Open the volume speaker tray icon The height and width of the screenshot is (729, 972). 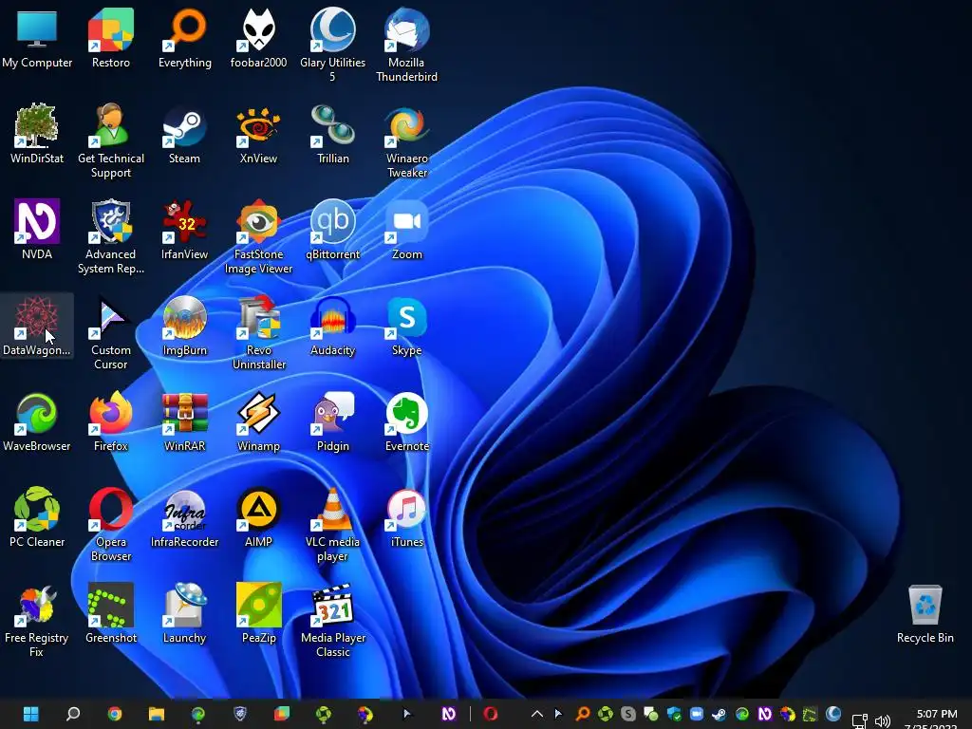pyautogui.click(x=882, y=720)
